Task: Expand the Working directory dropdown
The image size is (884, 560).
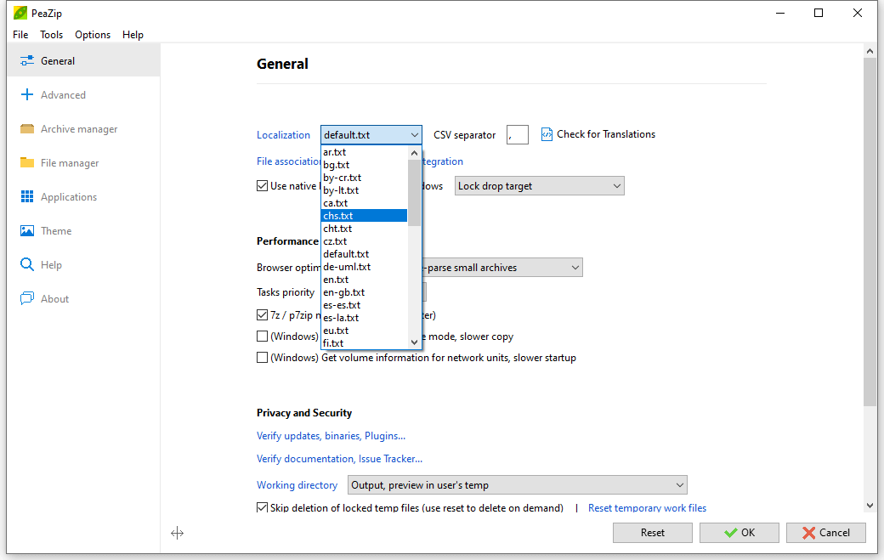Action: 516,485
